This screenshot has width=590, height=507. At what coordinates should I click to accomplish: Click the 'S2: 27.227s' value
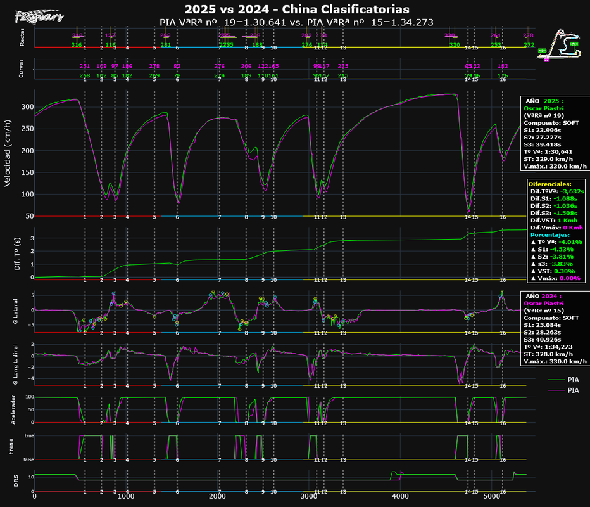(x=543, y=138)
